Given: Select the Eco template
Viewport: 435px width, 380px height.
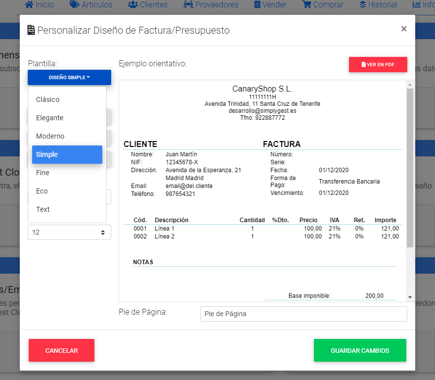Looking at the screenshot, I should point(42,191).
